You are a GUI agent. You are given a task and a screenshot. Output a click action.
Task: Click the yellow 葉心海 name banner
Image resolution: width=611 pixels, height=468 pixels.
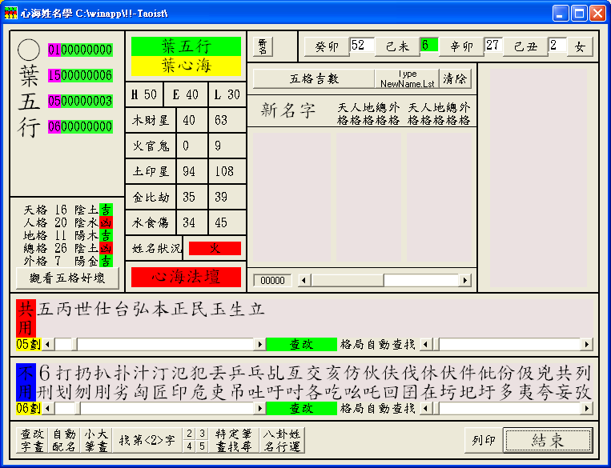point(186,66)
